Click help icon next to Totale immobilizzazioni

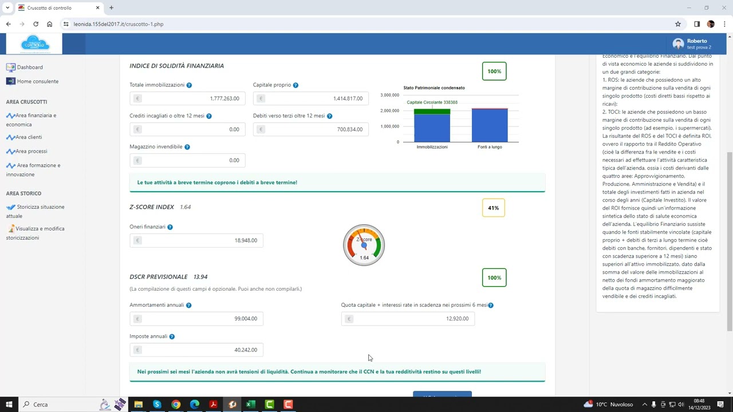click(x=189, y=85)
